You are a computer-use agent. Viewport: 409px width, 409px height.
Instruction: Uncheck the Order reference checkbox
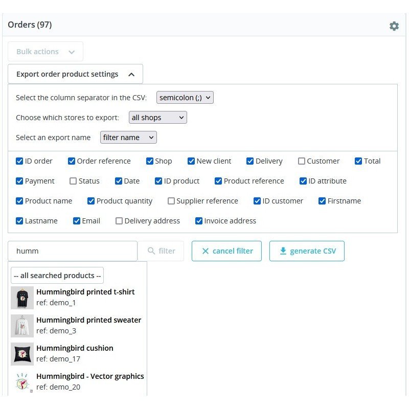tap(72, 161)
